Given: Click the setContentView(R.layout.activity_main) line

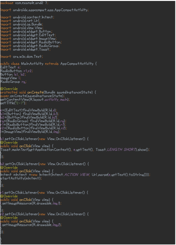Looking at the screenshot, I should (35, 100).
